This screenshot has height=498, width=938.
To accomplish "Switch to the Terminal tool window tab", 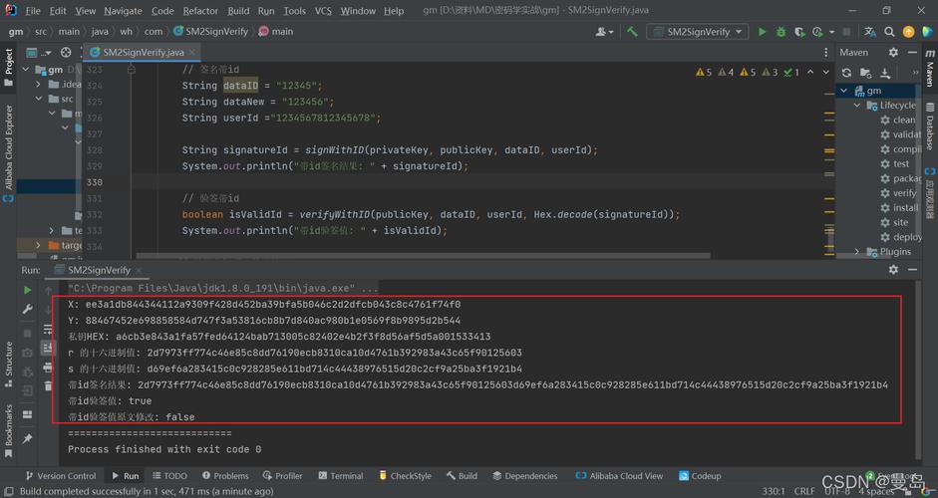I will point(339,476).
